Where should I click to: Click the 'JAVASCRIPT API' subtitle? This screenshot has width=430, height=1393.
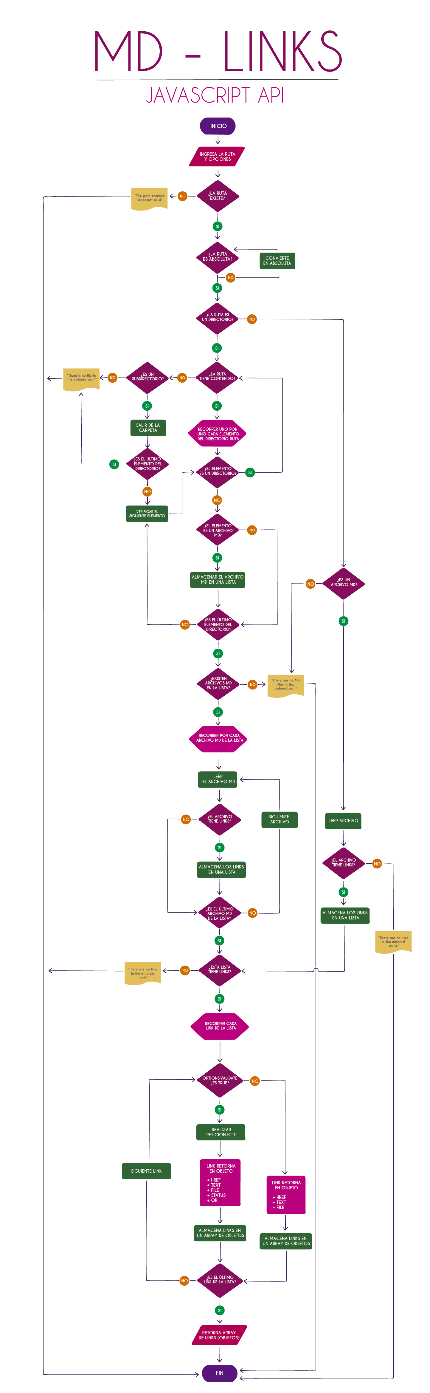click(215, 95)
